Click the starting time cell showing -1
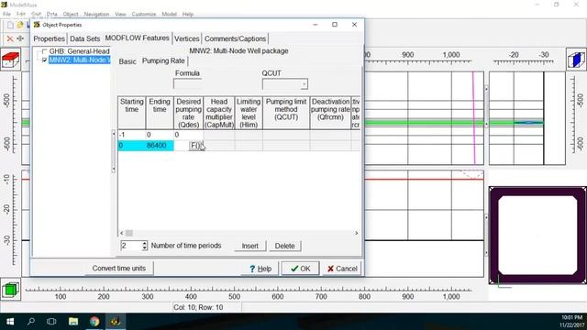Image resolution: width=587 pixels, height=330 pixels. (132, 135)
